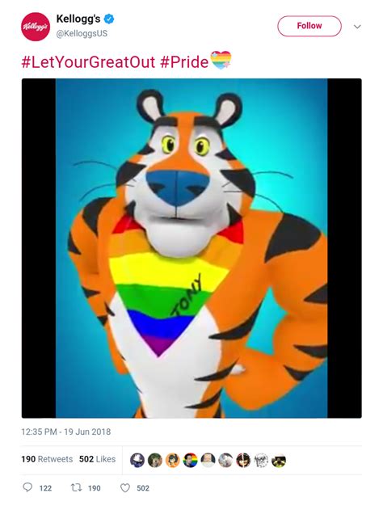383x510 pixels.
Task: Open the last liker avatar in row
Action: (x=279, y=460)
